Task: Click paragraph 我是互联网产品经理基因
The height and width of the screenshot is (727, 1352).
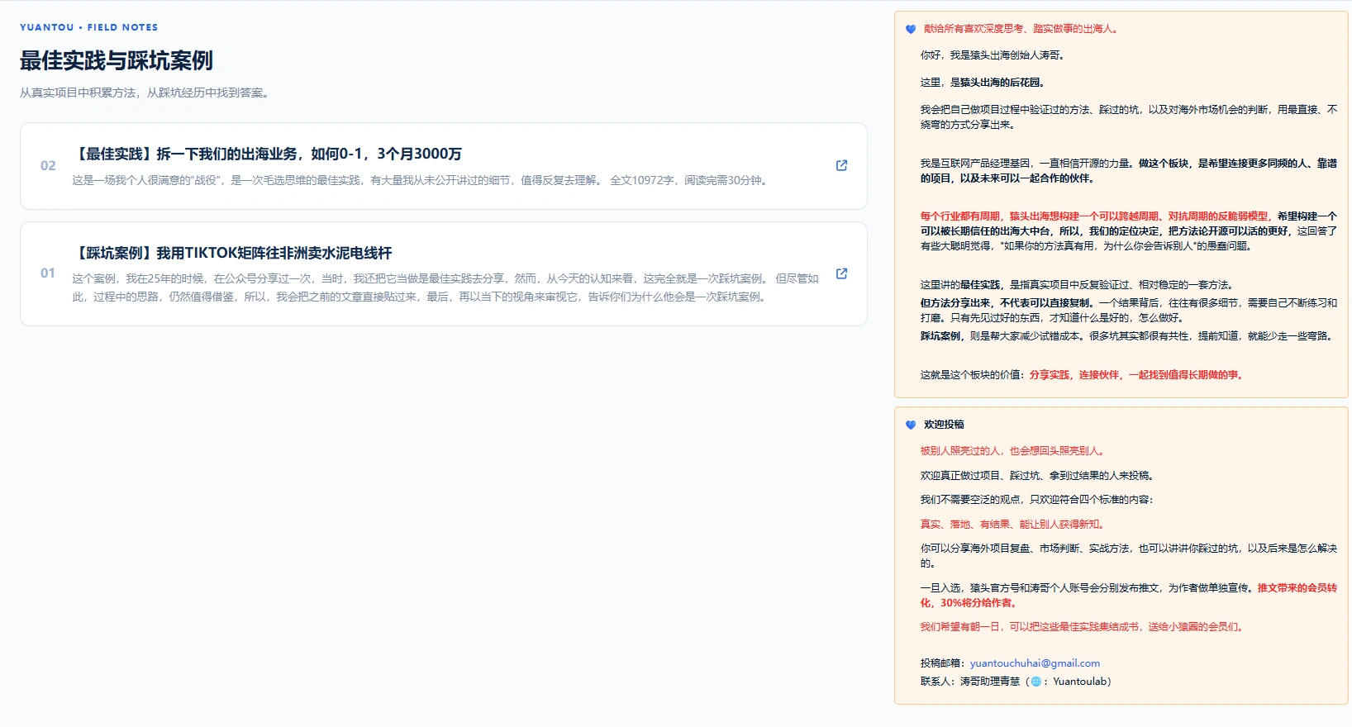Action: click(1129, 170)
